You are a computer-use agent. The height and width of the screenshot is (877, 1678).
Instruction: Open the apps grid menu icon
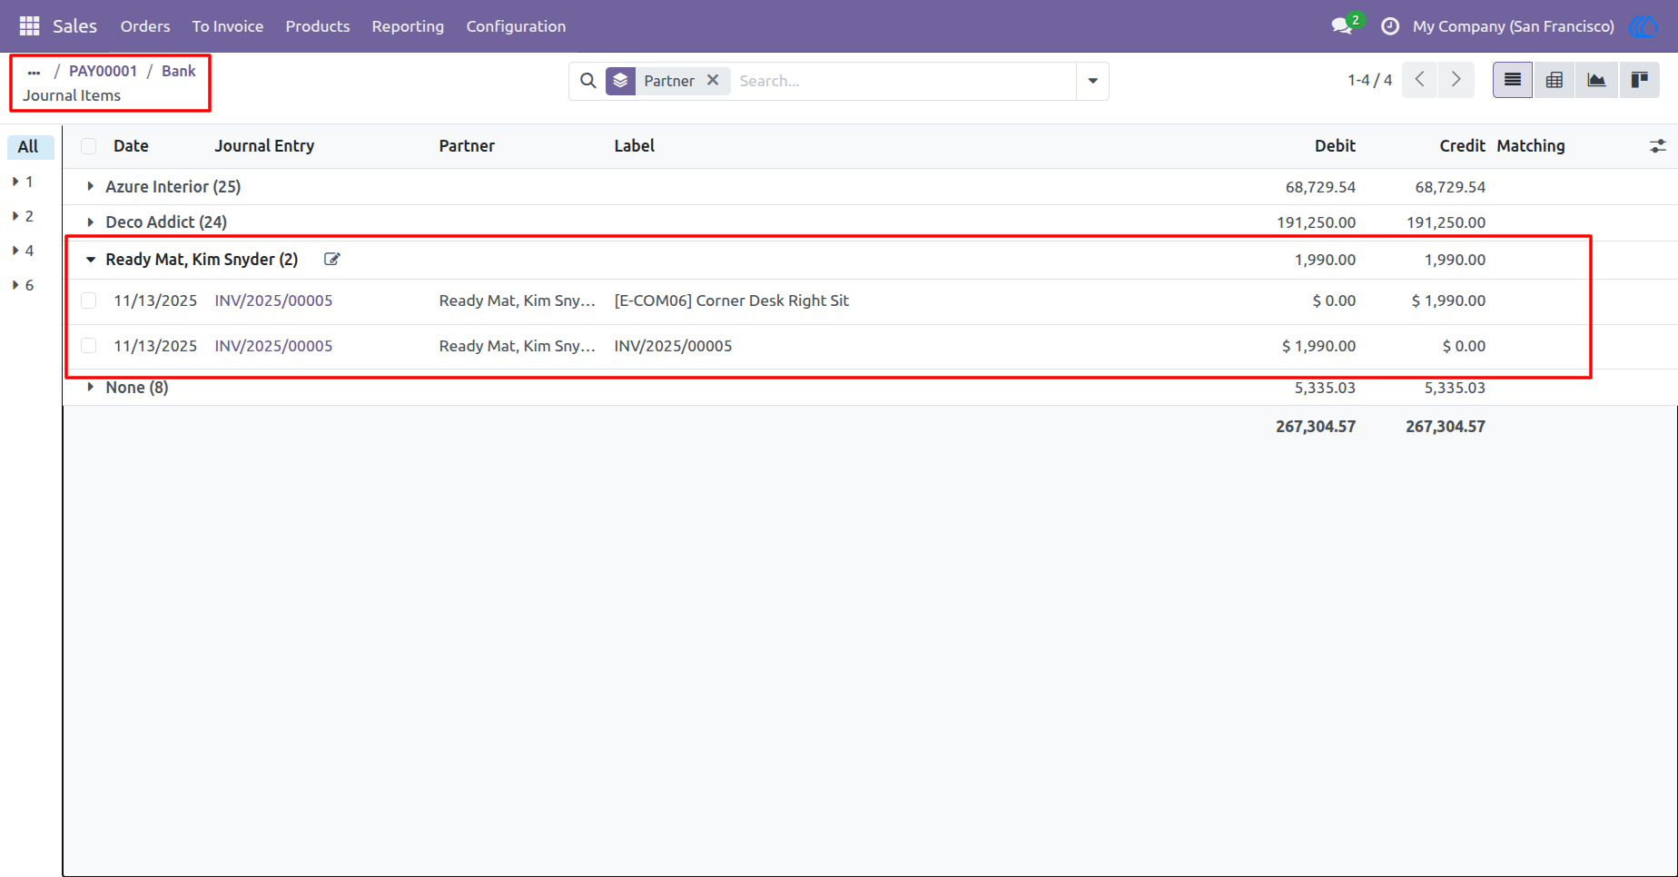tap(29, 26)
